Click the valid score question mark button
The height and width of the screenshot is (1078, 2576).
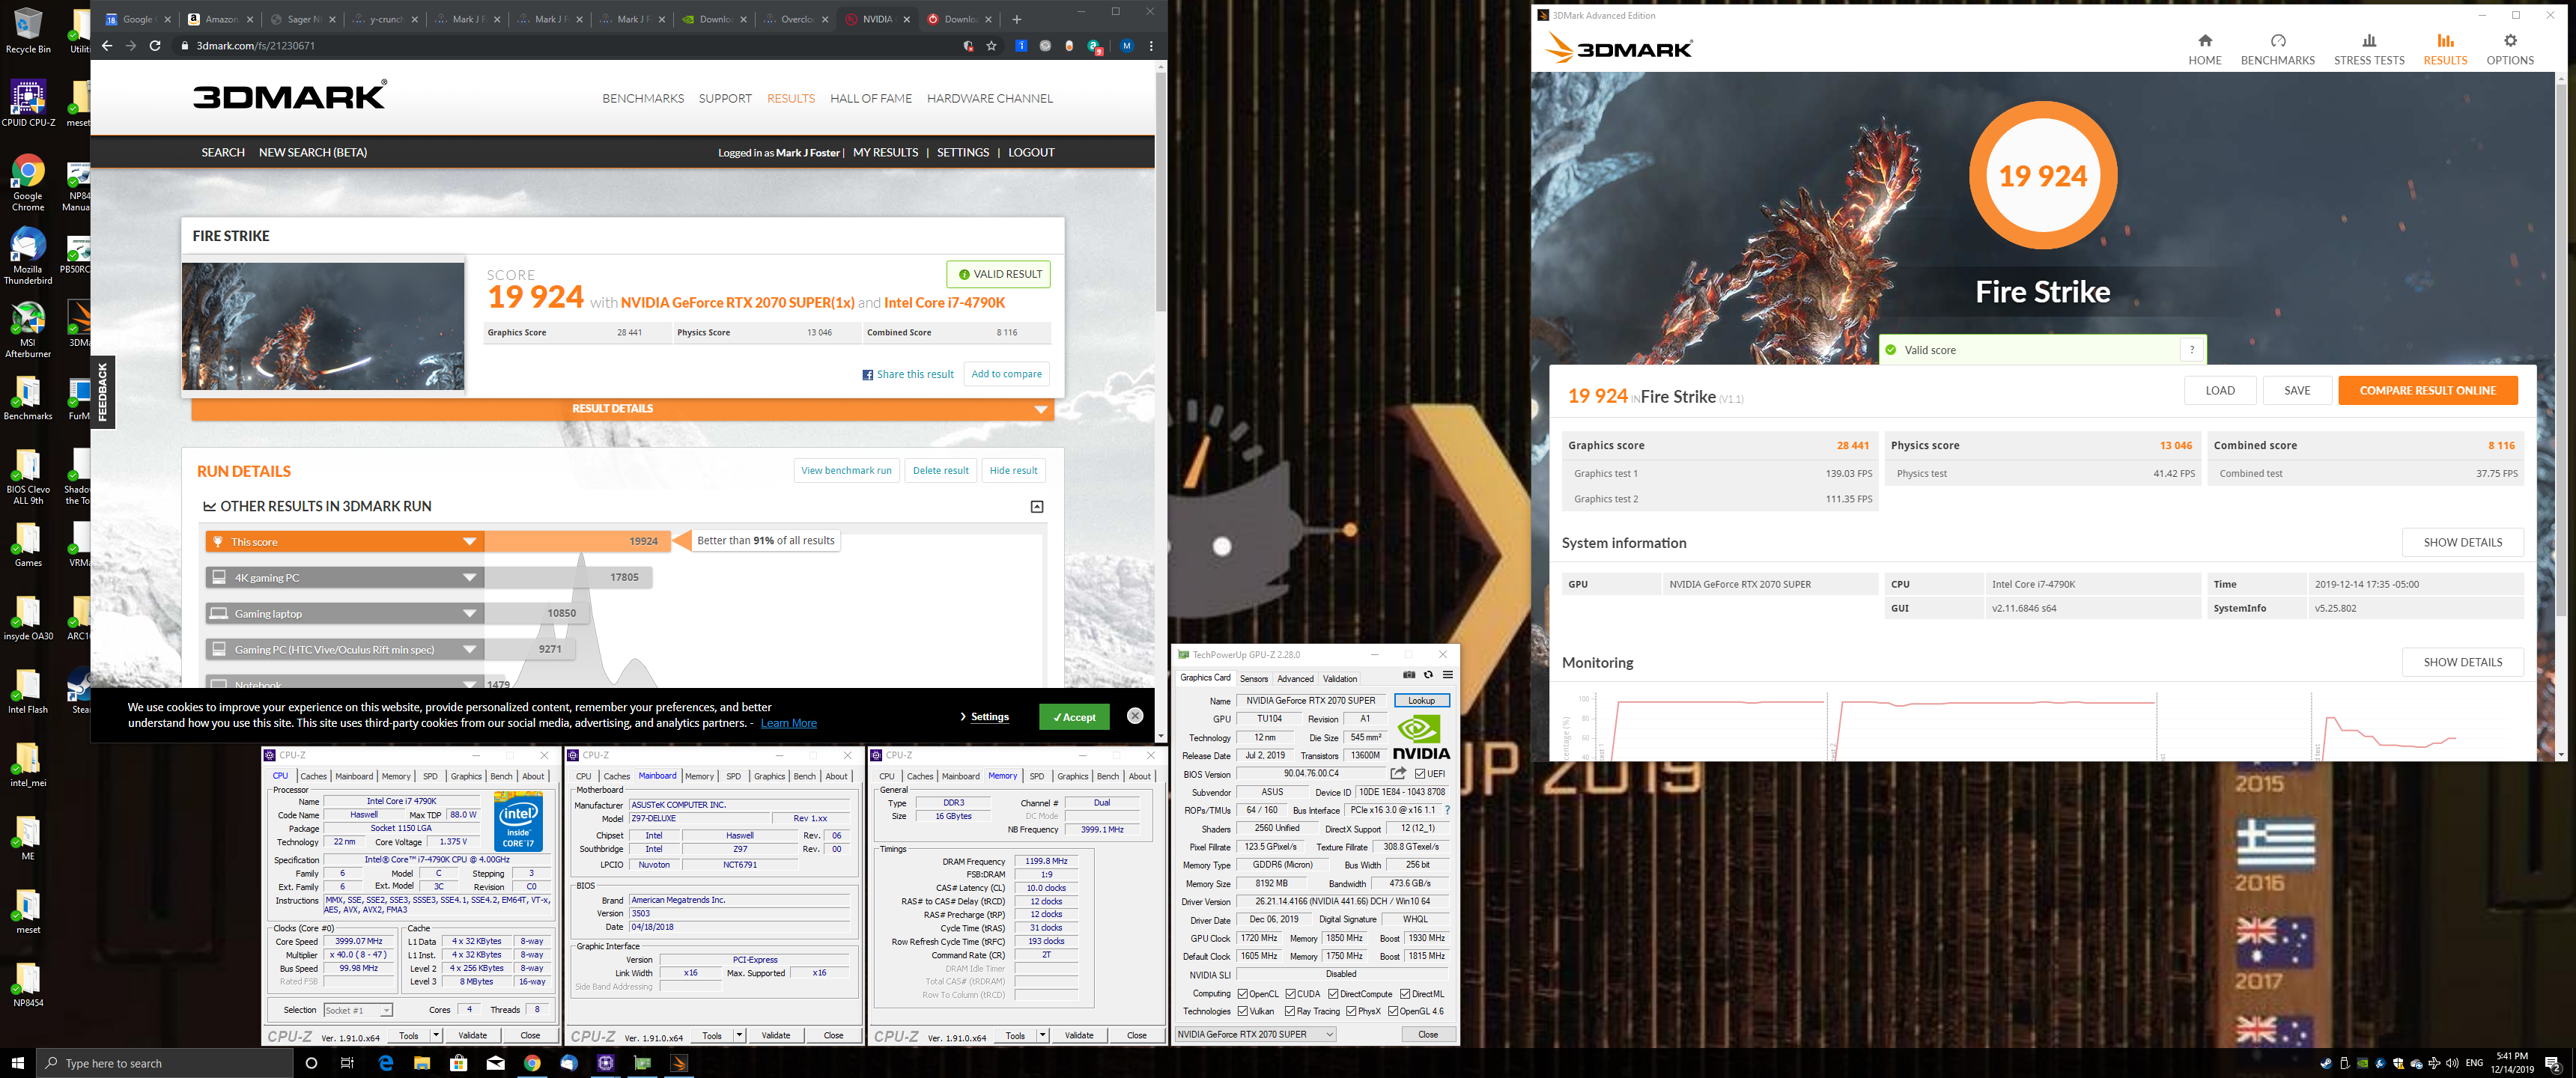2191,350
